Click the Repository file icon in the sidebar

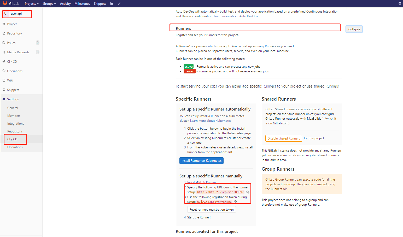4,33
